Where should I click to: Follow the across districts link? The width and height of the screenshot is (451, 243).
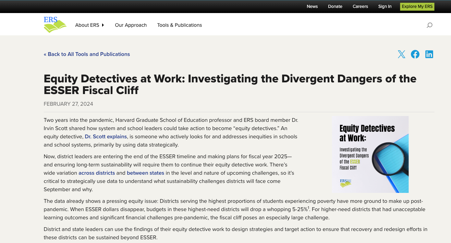pos(97,173)
